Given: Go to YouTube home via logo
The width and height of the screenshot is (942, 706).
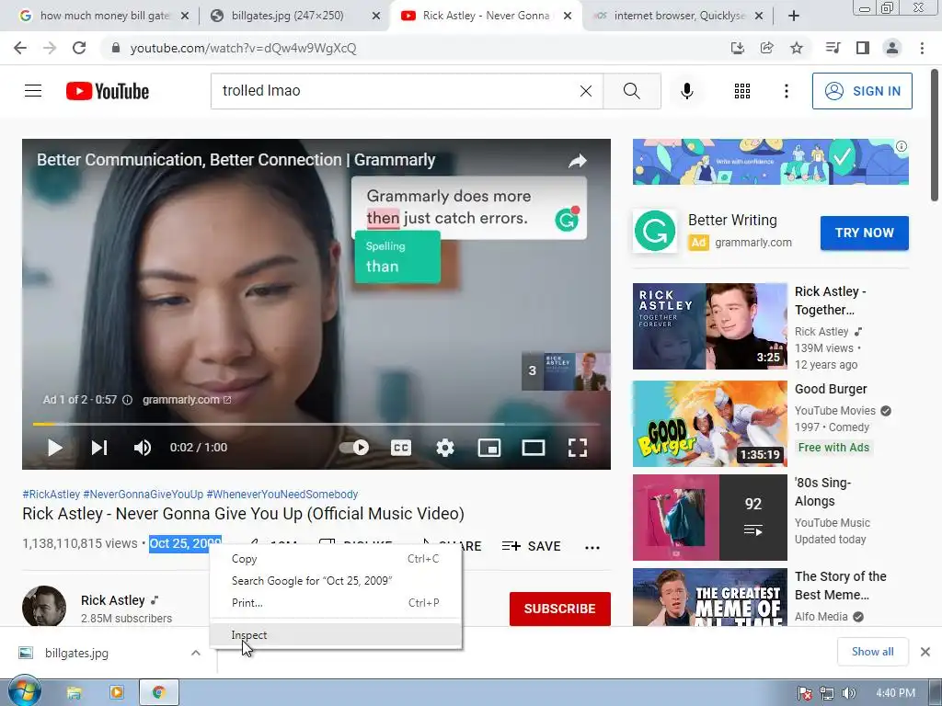Looking at the screenshot, I should [x=108, y=91].
